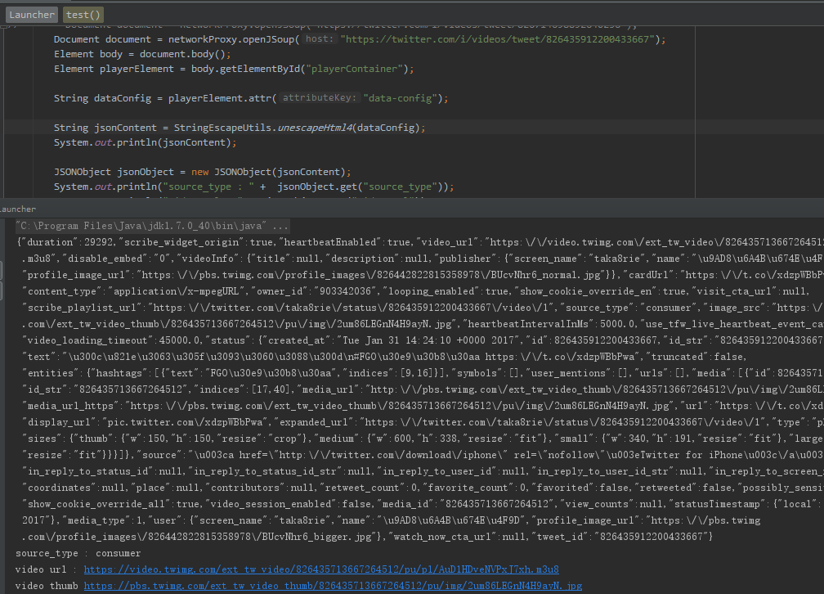Click the 'Element body' variable declaration
The image size is (824, 594).
[85, 54]
